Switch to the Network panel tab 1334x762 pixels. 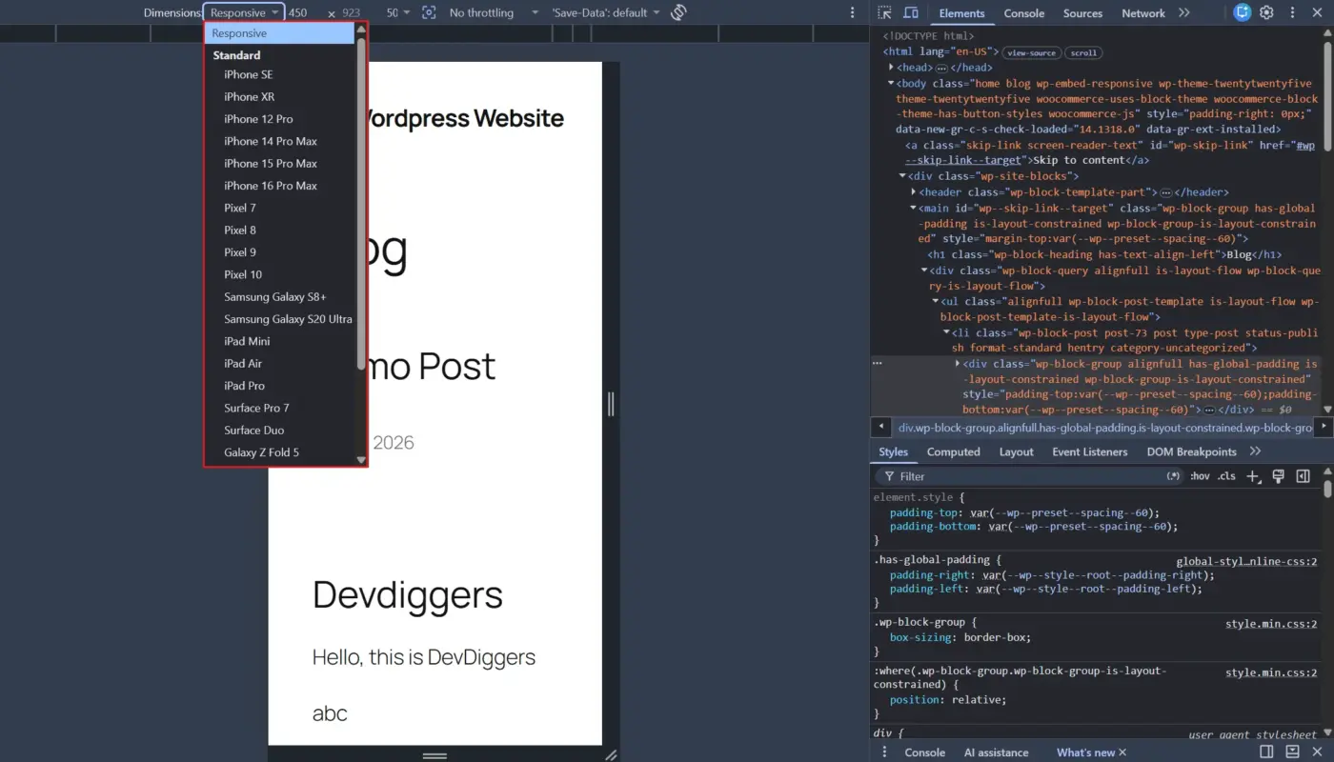pyautogui.click(x=1143, y=13)
